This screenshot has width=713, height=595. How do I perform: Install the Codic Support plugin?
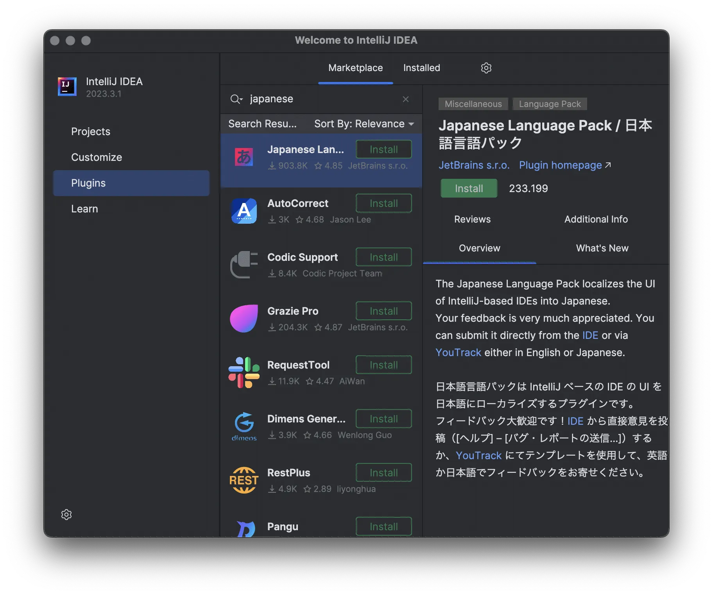(383, 257)
